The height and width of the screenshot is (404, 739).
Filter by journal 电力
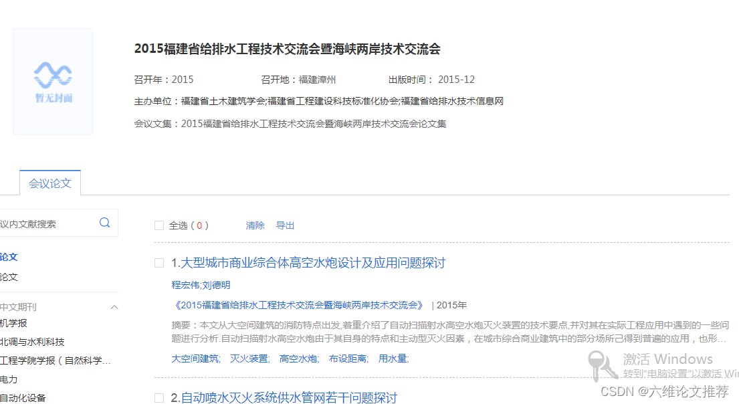pyautogui.click(x=9, y=379)
